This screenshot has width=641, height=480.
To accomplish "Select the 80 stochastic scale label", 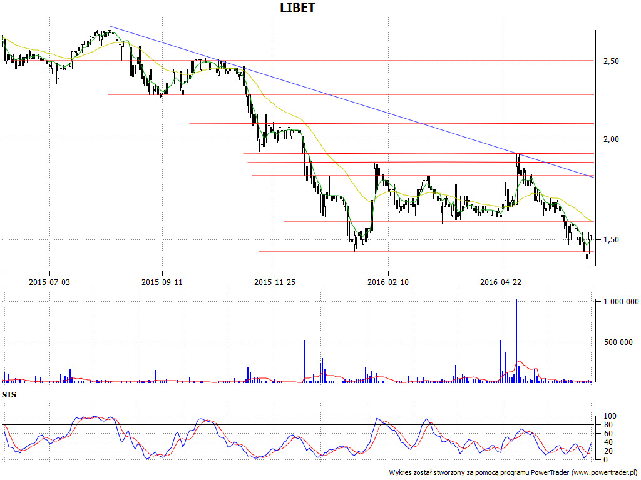I will click(608, 425).
